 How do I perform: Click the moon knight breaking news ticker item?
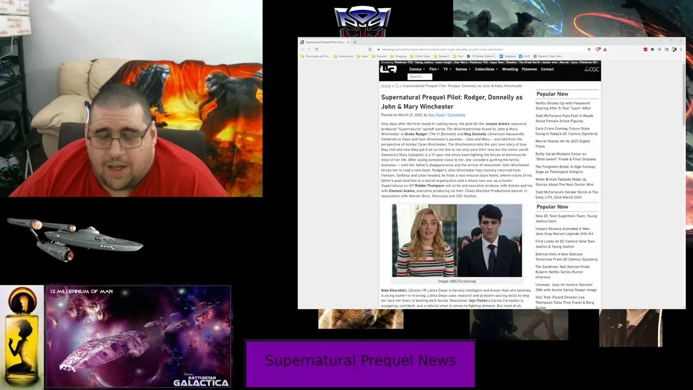click(x=444, y=62)
